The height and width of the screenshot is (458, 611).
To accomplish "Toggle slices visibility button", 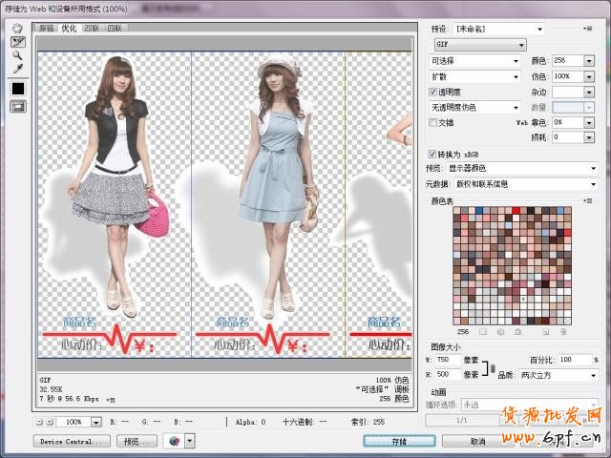I will pos(18,106).
